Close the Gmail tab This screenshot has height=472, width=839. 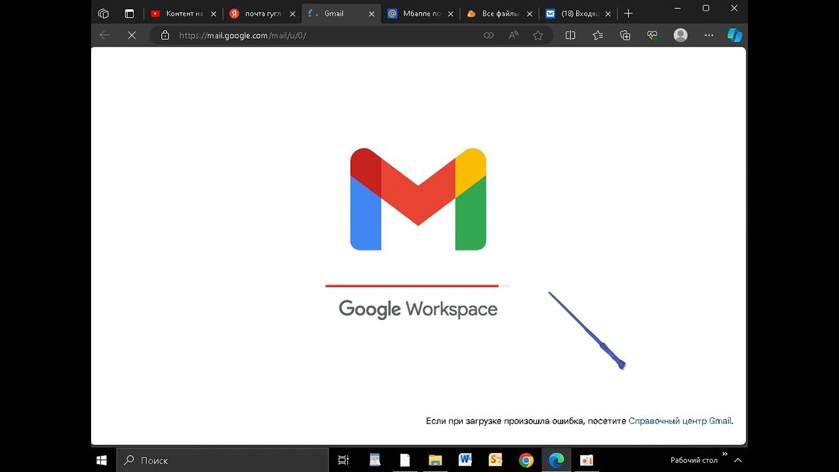372,14
